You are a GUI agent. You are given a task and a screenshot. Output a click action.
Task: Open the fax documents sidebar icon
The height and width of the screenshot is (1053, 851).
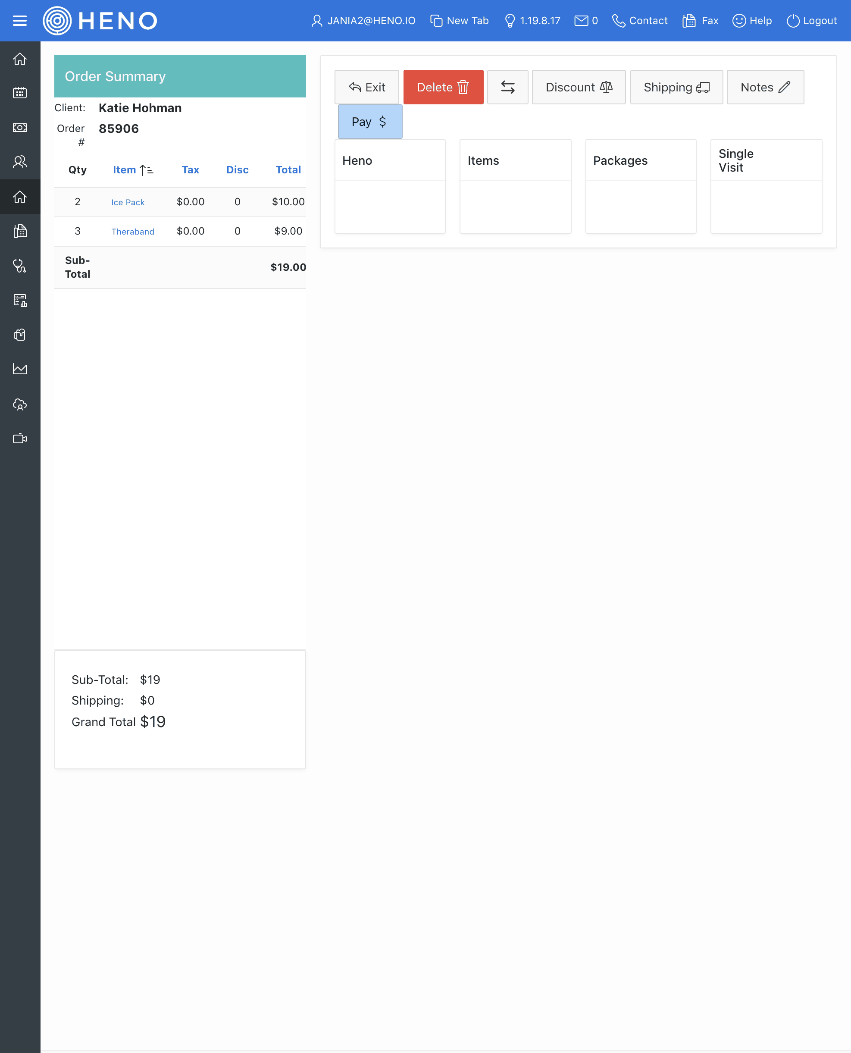pos(19,231)
